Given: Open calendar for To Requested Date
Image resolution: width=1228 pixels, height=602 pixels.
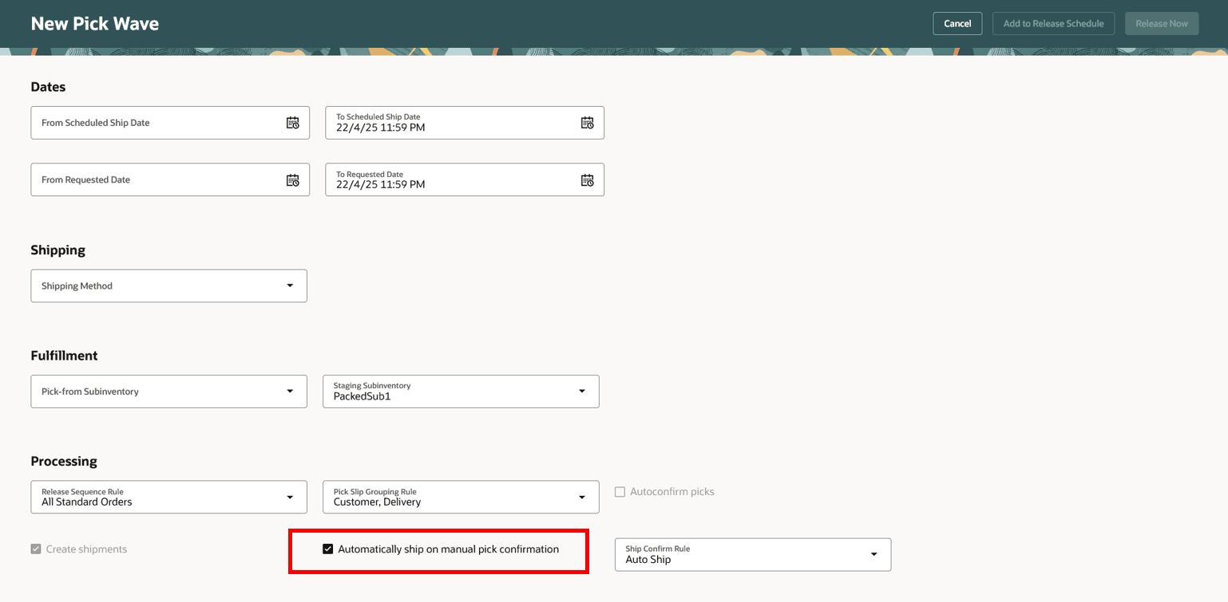Looking at the screenshot, I should pyautogui.click(x=588, y=180).
